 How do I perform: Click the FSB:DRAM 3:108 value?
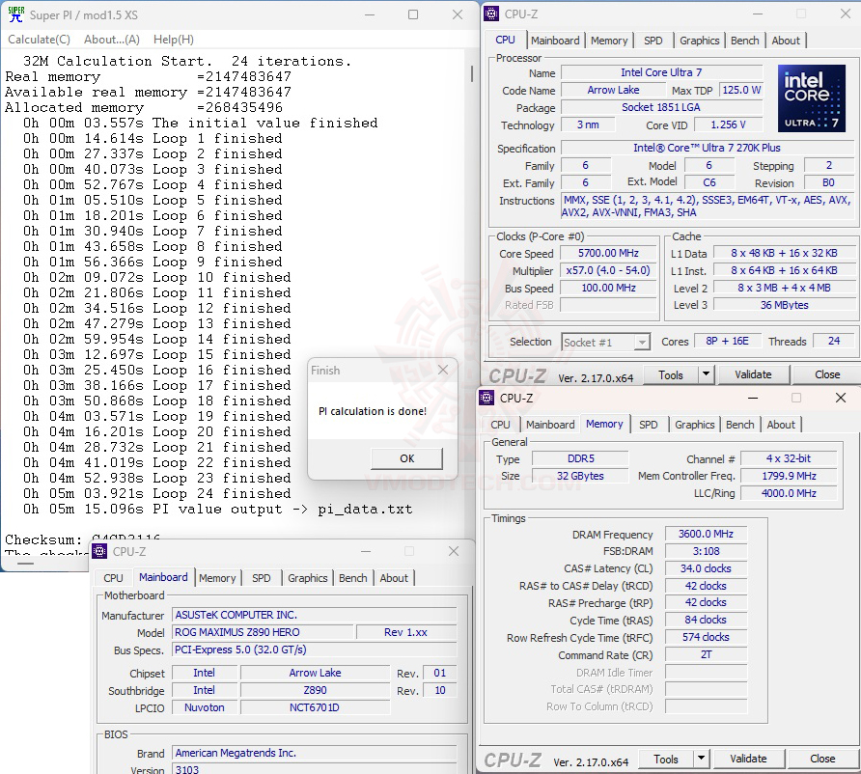[706, 551]
